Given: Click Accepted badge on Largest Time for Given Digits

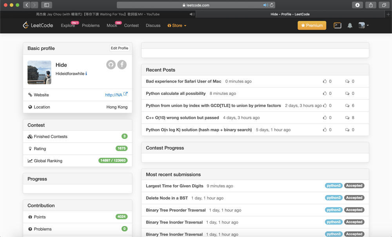Looking at the screenshot, I should point(354,186).
